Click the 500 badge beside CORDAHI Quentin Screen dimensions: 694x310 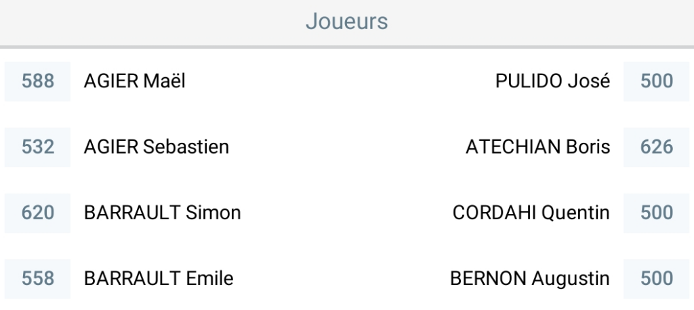[656, 213]
